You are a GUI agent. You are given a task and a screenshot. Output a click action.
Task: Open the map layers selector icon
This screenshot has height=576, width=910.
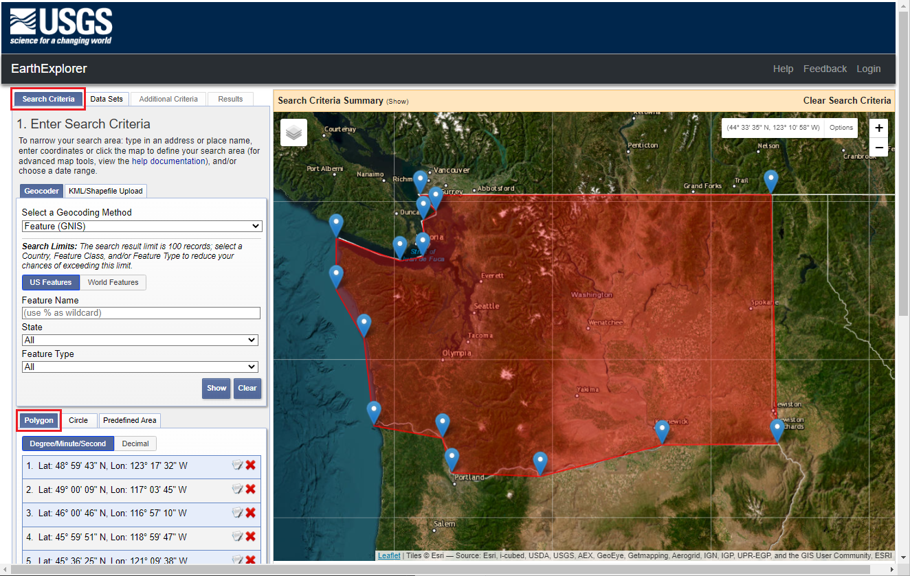click(x=293, y=133)
